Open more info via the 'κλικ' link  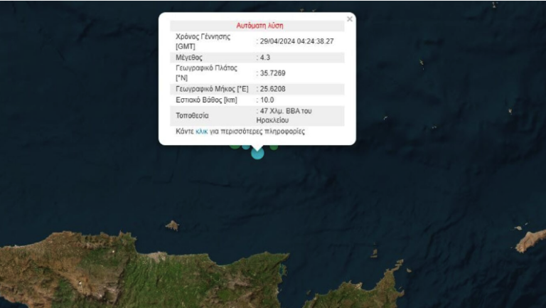point(201,132)
